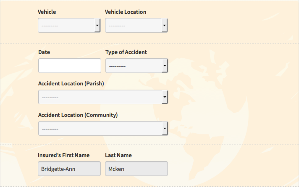The image size is (299, 187).
Task: Open the Vehicle dropdown
Action: click(69, 26)
